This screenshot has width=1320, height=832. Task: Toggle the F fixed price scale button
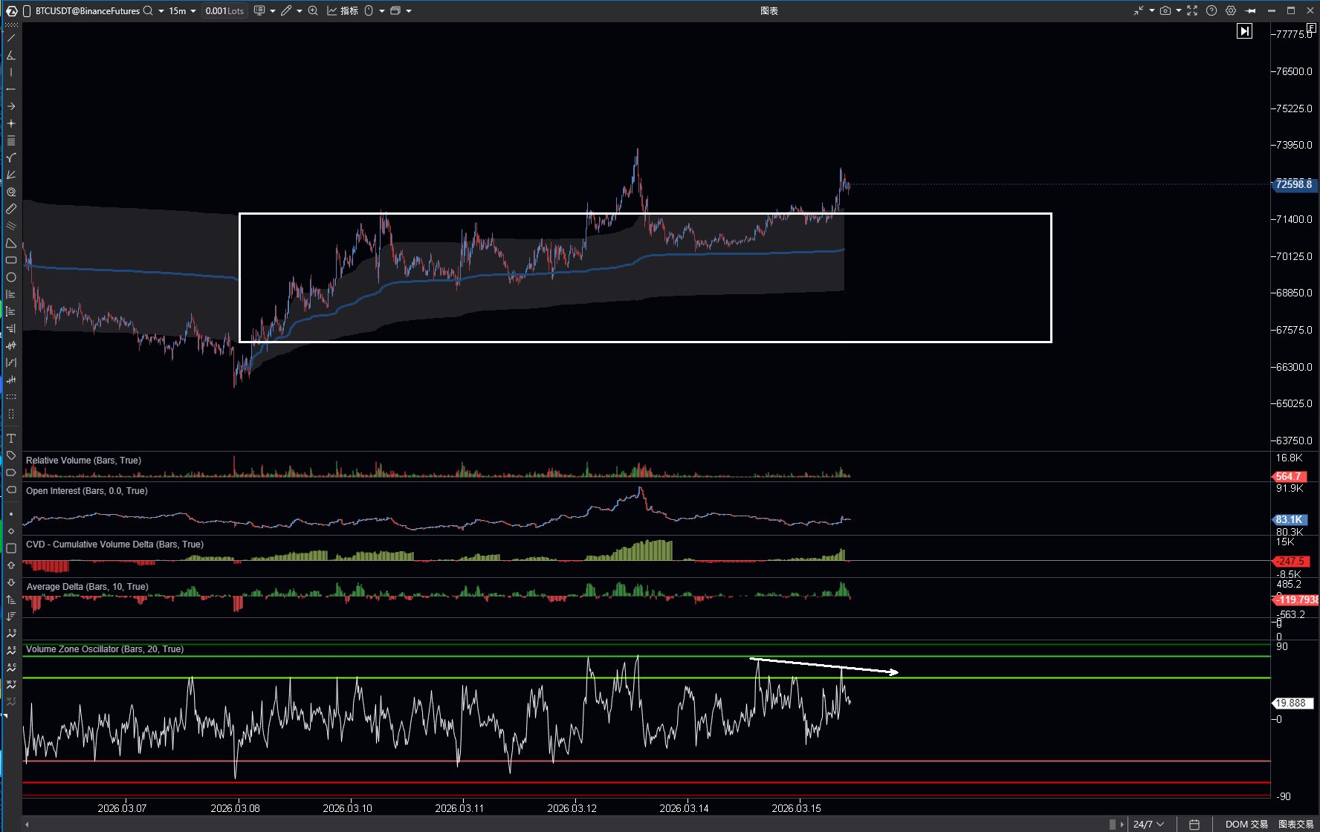[1311, 27]
